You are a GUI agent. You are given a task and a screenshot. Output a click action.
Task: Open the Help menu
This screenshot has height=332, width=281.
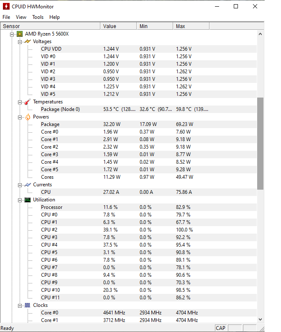click(x=54, y=17)
